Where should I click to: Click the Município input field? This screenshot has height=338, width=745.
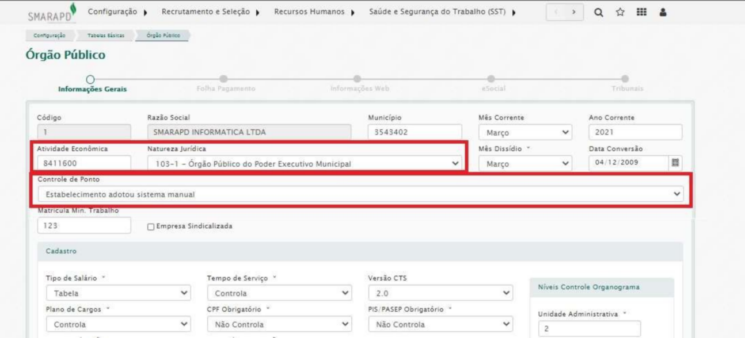415,133
